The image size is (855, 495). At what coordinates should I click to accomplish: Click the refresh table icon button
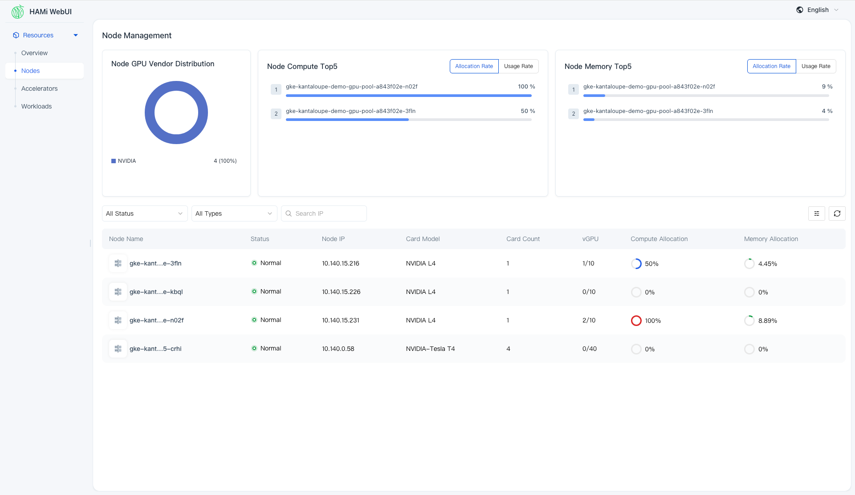pyautogui.click(x=837, y=213)
